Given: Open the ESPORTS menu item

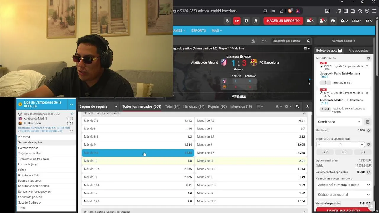Looking at the screenshot, I should (198, 30).
